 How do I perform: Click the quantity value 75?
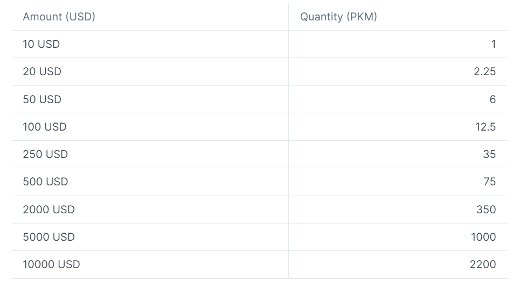[x=490, y=182]
